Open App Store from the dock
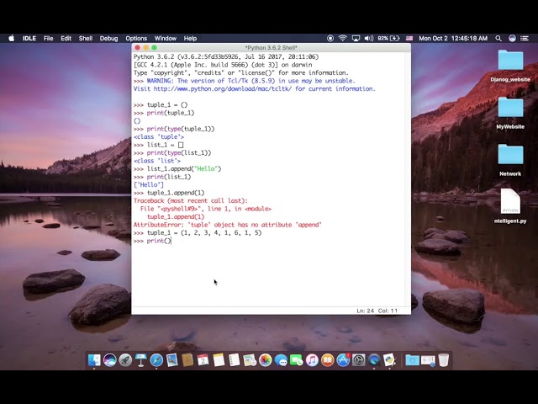Image resolution: width=538 pixels, height=404 pixels. coord(343,360)
